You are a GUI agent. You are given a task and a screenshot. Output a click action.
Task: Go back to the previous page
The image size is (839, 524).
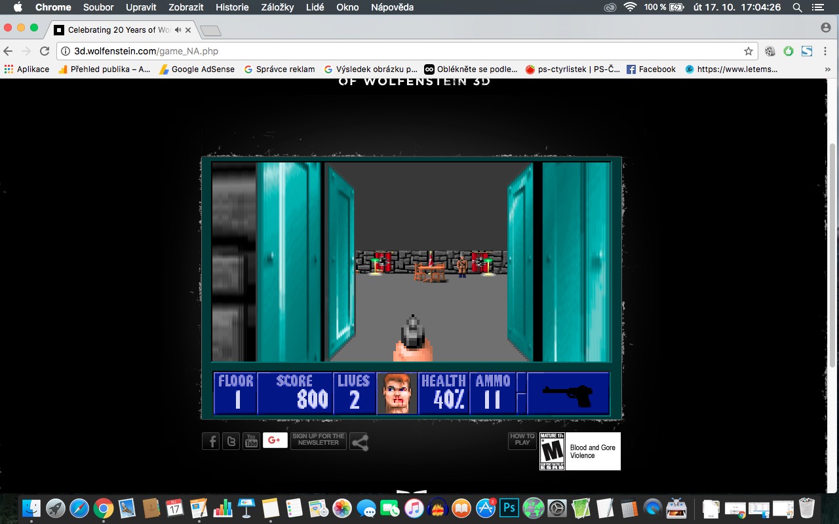pyautogui.click(x=9, y=51)
